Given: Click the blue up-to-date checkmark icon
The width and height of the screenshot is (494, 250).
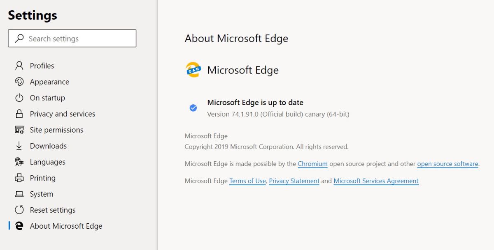Looking at the screenshot, I should coord(193,108).
